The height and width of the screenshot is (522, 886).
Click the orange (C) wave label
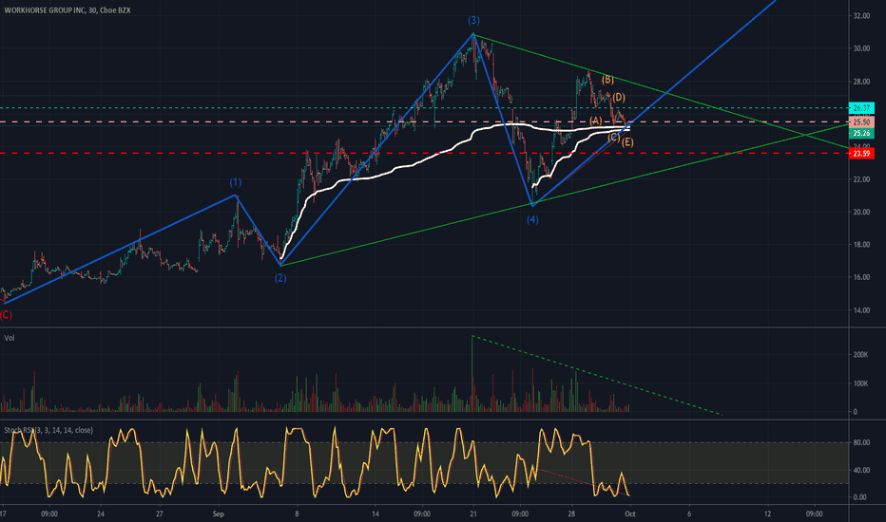(614, 137)
